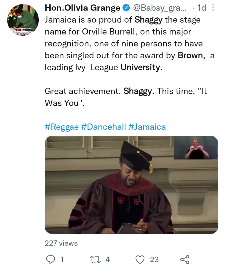Click the 227 views count

click(x=61, y=243)
